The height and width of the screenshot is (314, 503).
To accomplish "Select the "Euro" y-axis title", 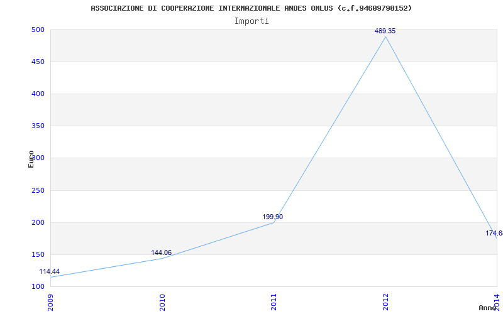I will click(x=31, y=158).
